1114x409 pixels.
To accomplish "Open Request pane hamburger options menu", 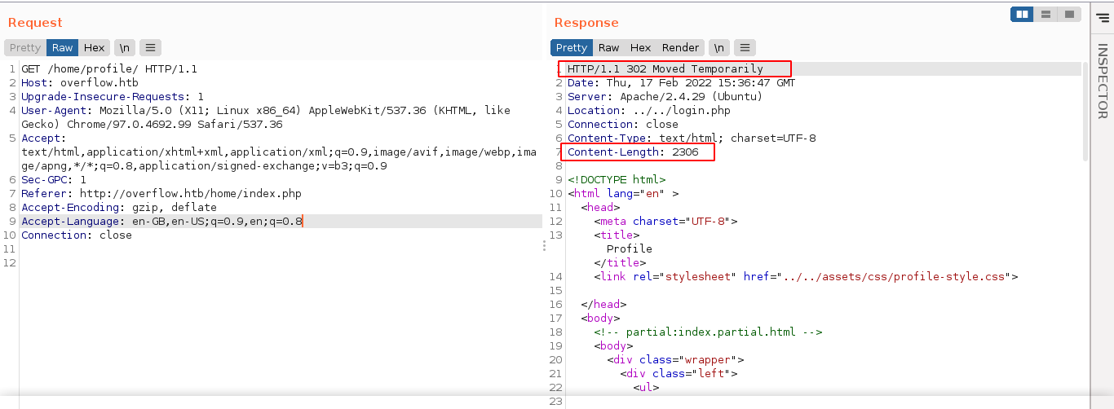I will point(151,48).
